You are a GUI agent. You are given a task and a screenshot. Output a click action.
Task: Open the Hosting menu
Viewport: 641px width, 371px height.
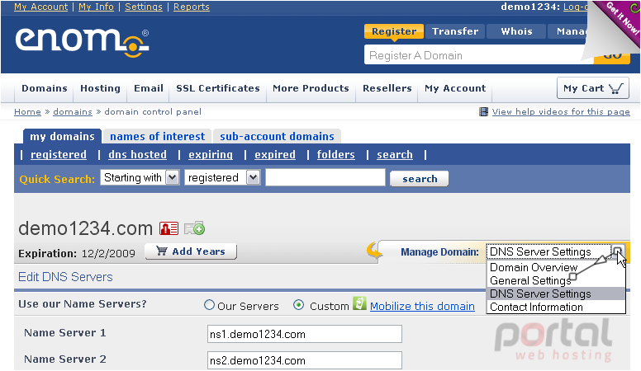coord(100,88)
